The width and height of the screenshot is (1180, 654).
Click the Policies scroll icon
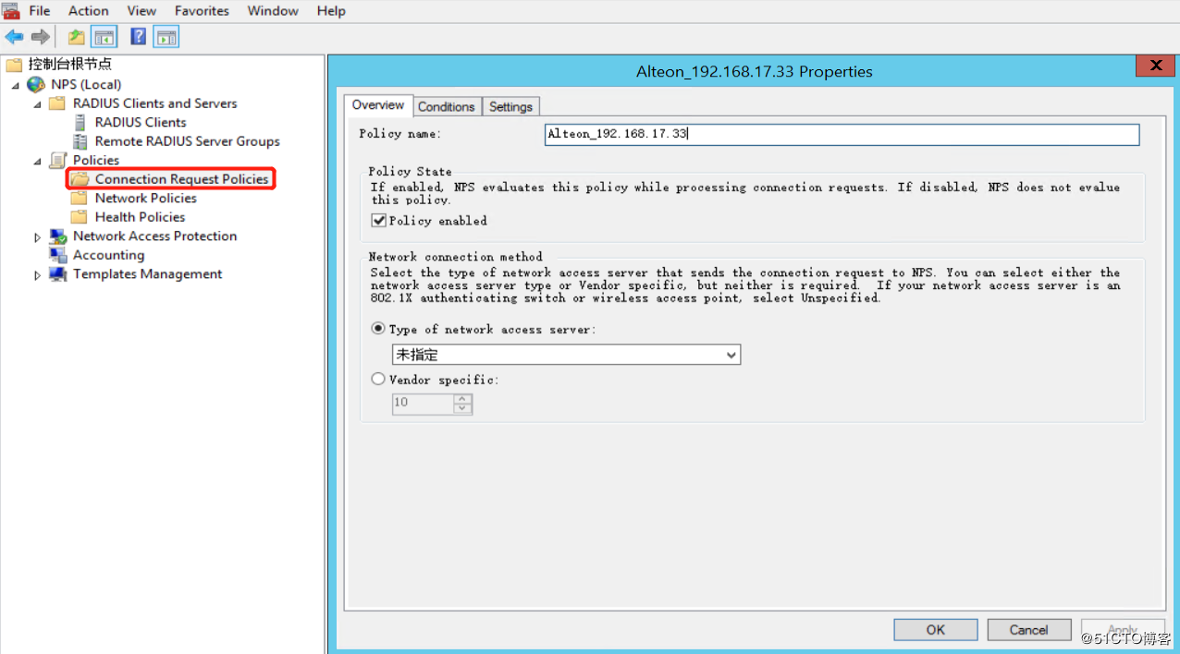pos(57,160)
